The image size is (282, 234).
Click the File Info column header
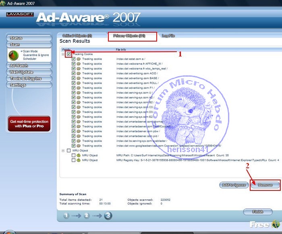(x=121, y=50)
